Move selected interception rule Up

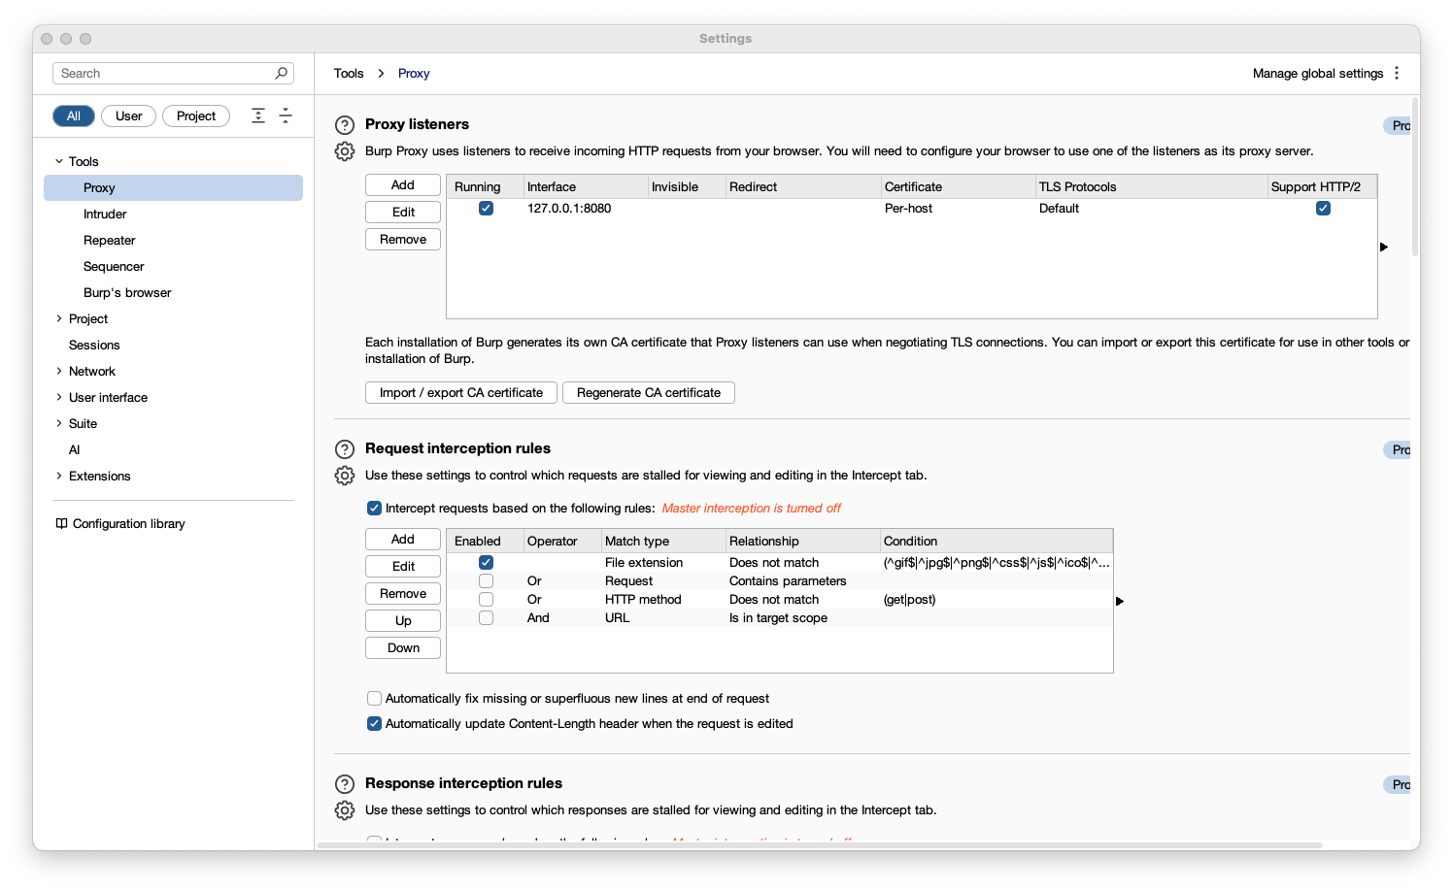click(403, 621)
